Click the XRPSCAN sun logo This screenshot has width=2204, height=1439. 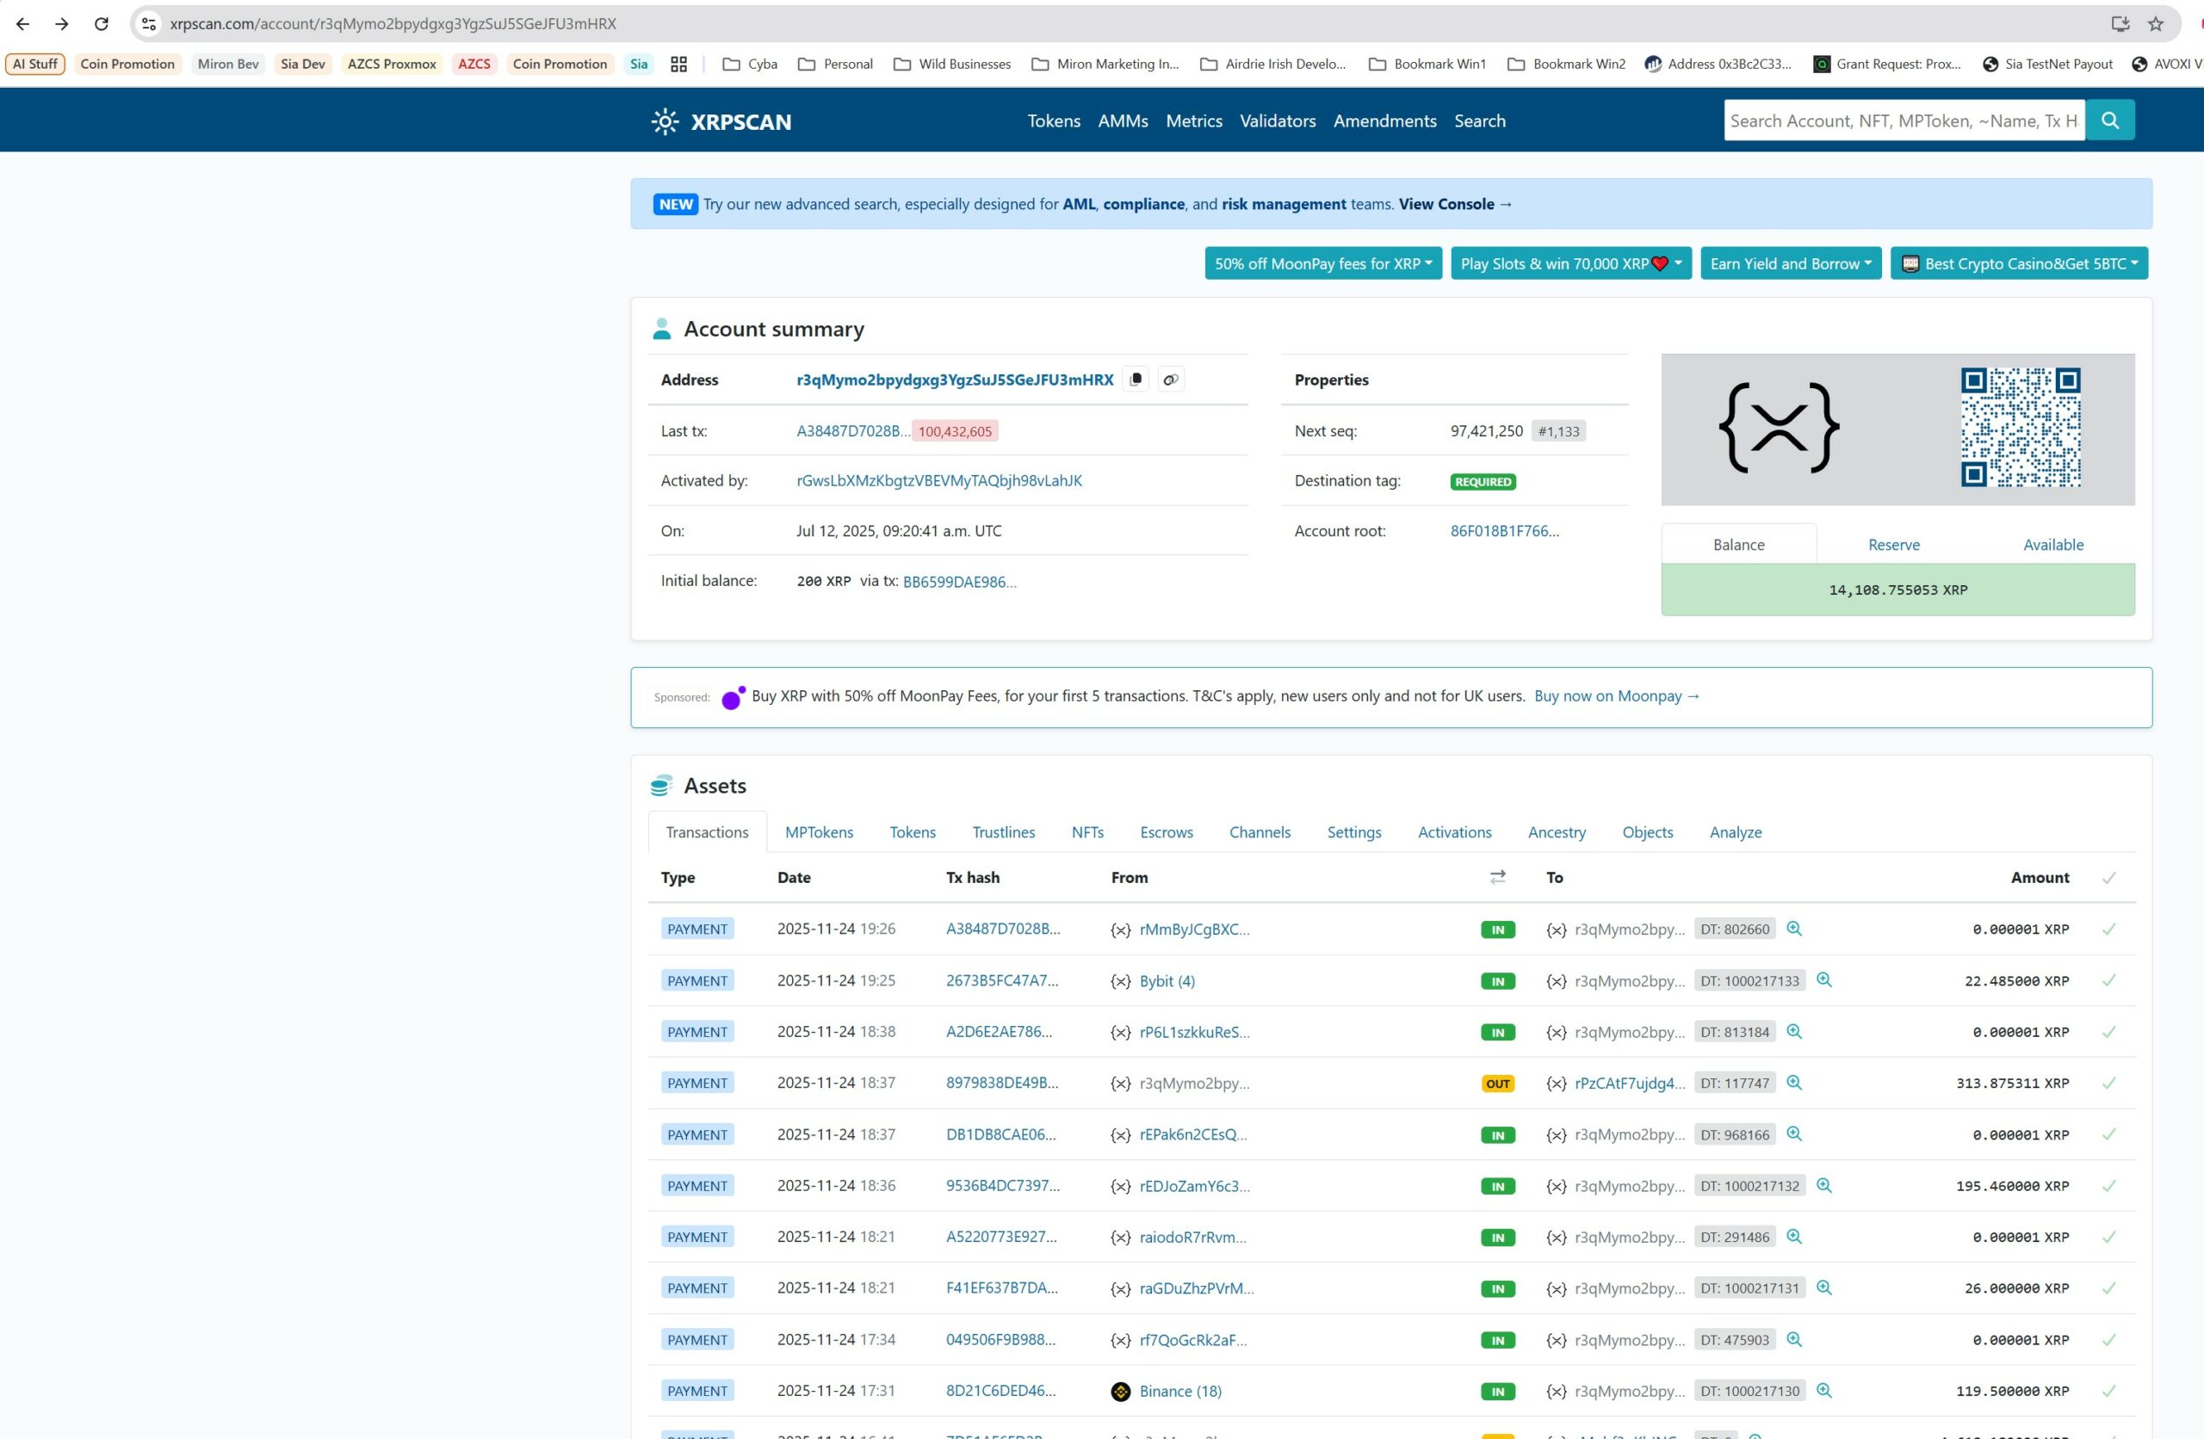664,121
